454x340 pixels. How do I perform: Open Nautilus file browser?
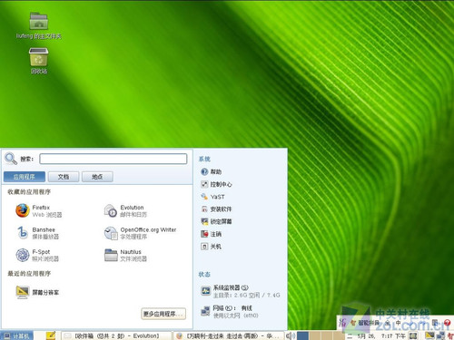click(125, 255)
